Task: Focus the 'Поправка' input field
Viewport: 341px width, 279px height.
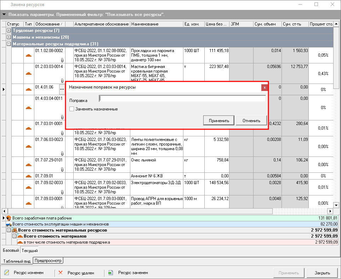Action: point(182,99)
